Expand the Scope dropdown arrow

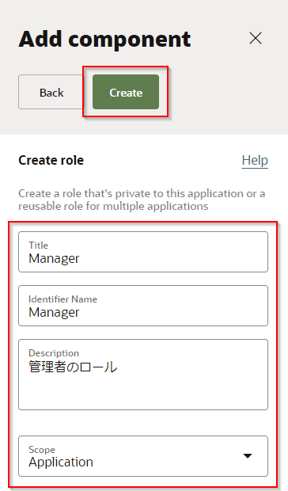[x=248, y=456]
